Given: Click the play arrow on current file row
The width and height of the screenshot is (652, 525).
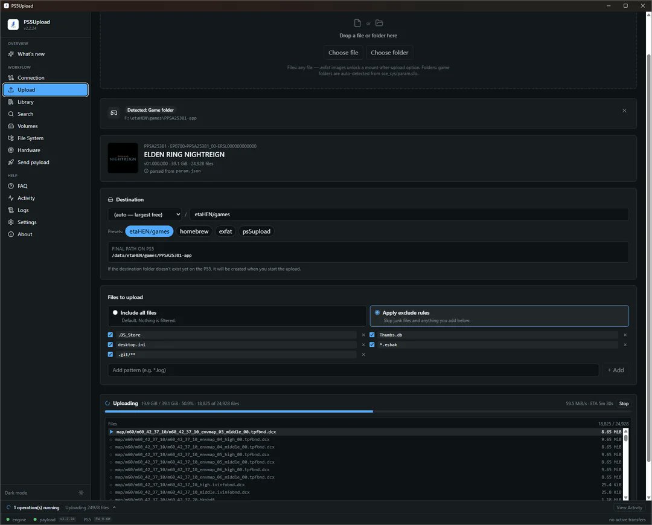Looking at the screenshot, I should click(112, 432).
